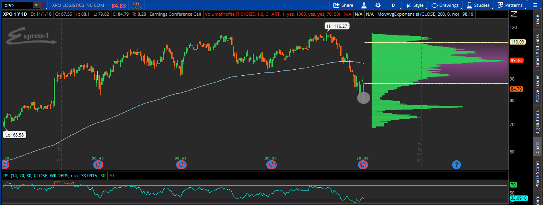
Task: Switch to Active Trader side tab
Action: coord(537,89)
